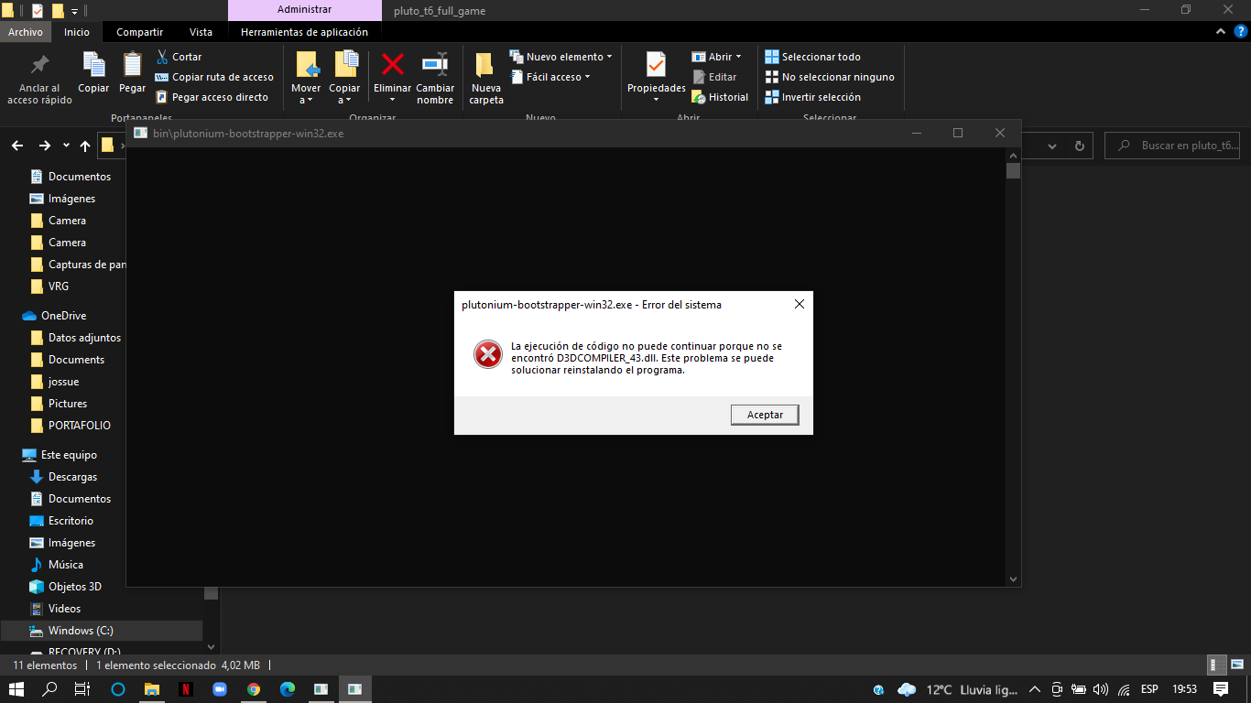
Task: Open the Windows Start menu
Action: tap(16, 689)
